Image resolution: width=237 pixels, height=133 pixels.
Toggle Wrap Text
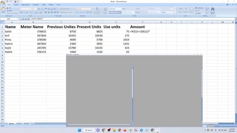(65, 9)
